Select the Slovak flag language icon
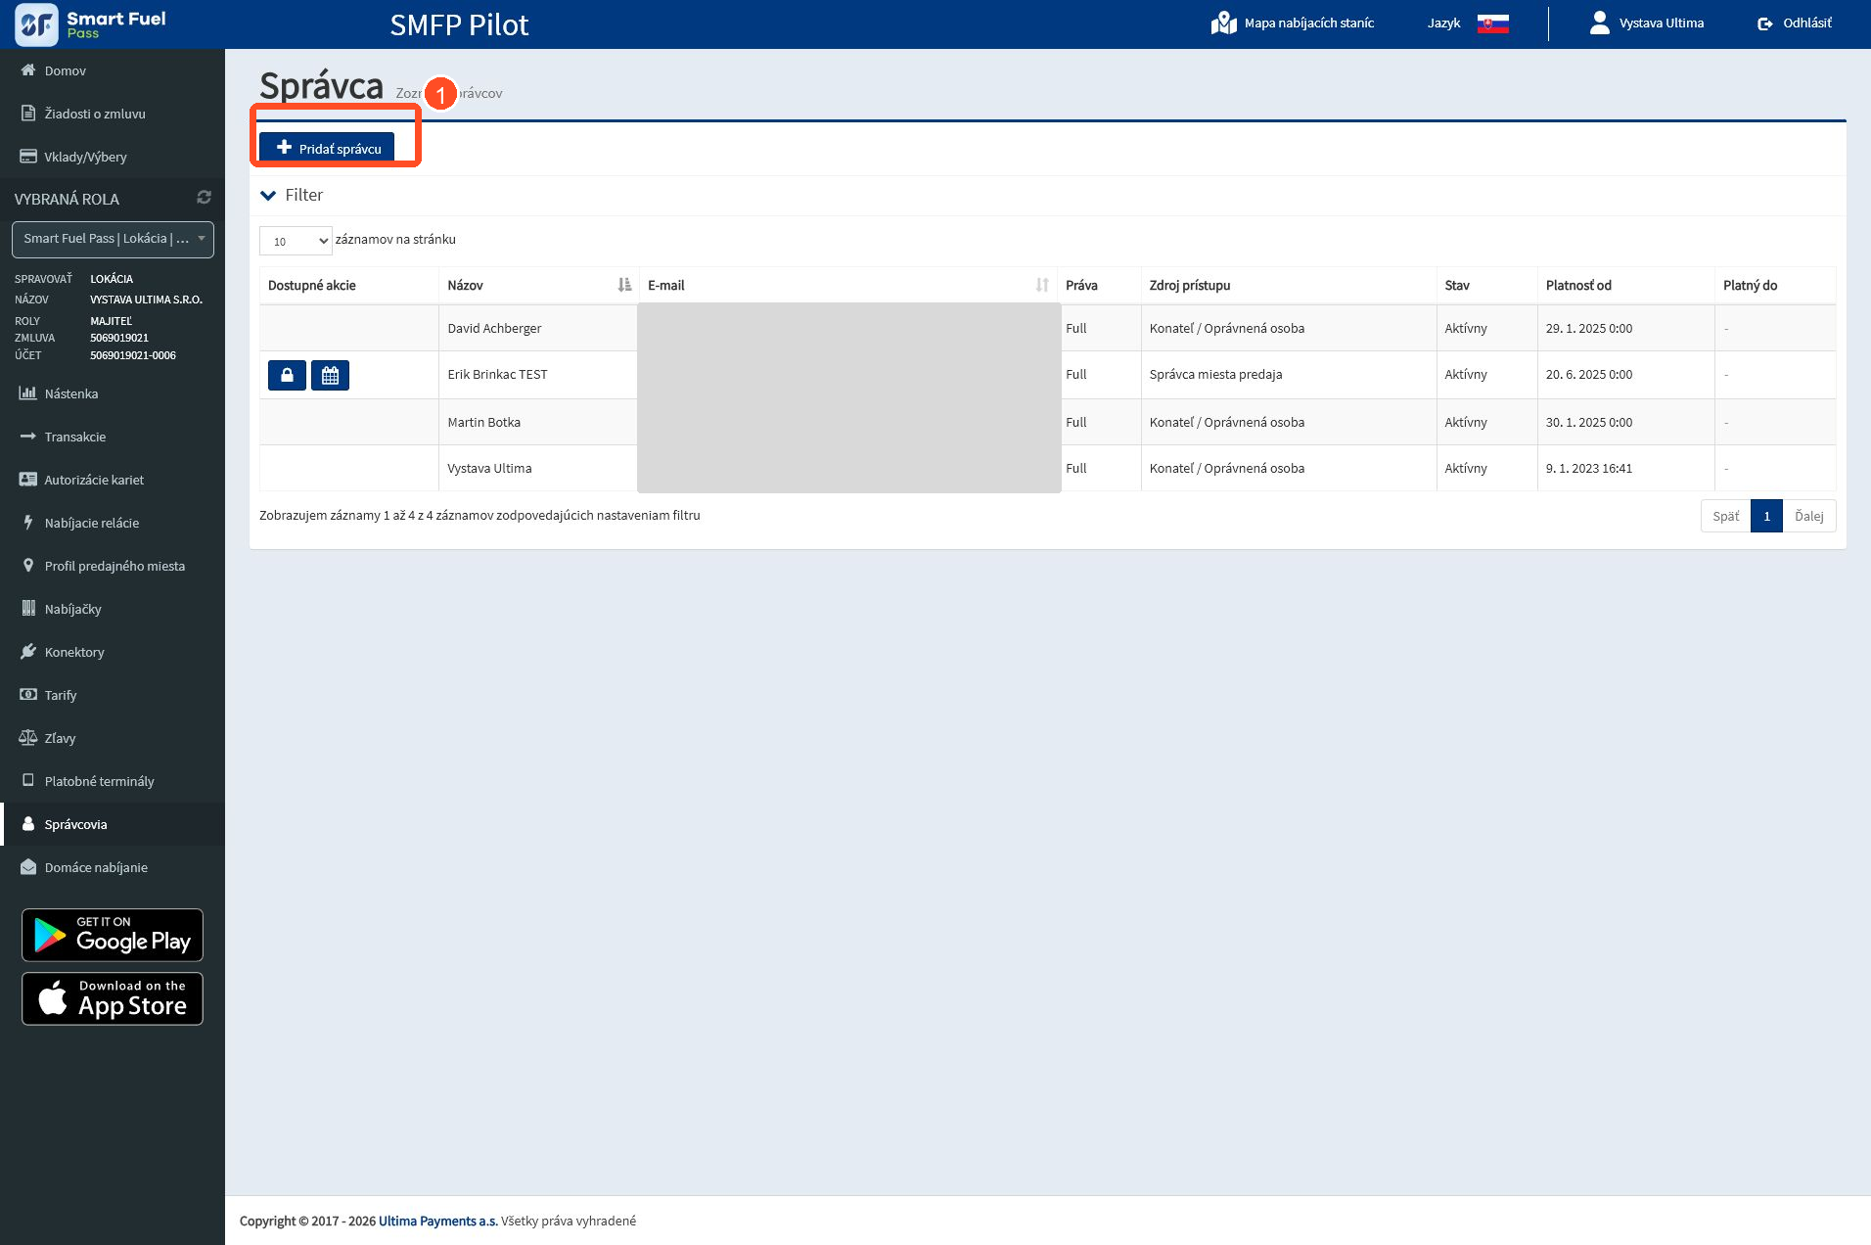The width and height of the screenshot is (1871, 1245). tap(1492, 23)
